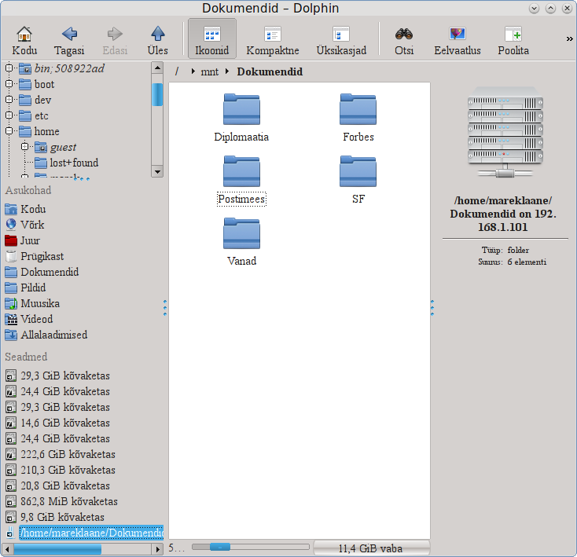Collapse the home folder tree node
Viewport: 577px width, 557px height.
[x=9, y=131]
